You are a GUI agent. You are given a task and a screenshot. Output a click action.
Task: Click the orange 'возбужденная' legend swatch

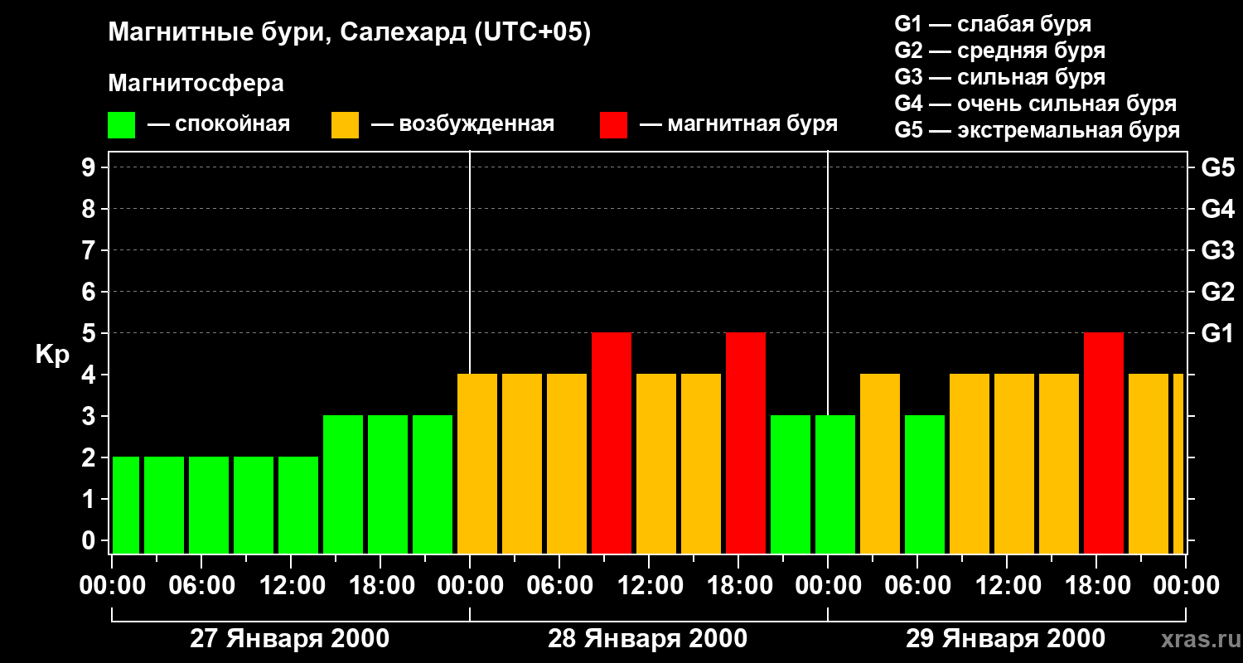pos(345,125)
